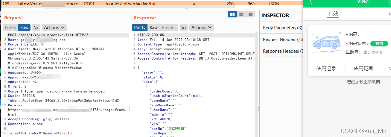Switch Response view to Pretty tab

139,28
